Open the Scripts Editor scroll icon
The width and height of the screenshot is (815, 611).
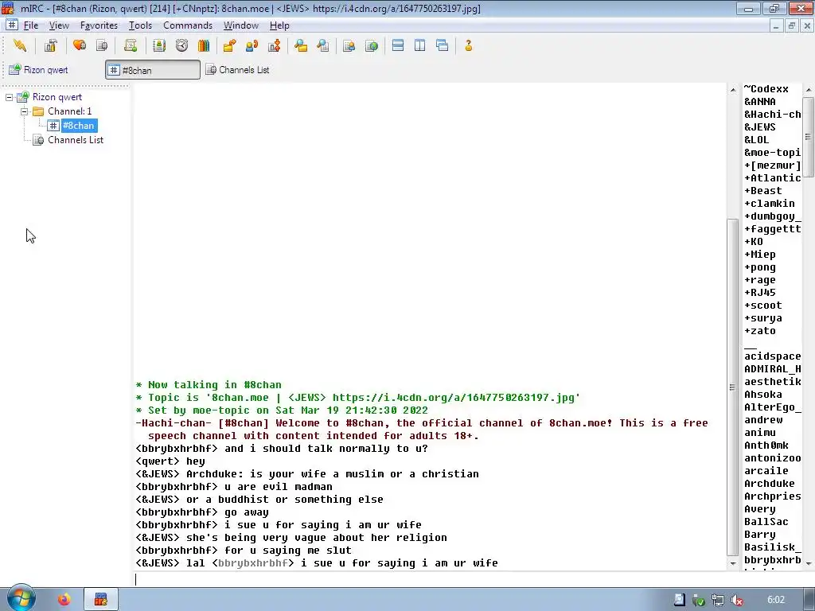[131, 45]
